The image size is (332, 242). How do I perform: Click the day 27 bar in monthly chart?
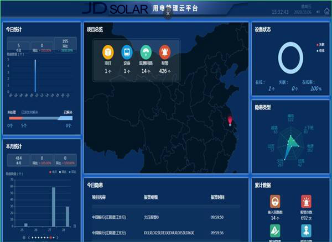tap(54, 207)
